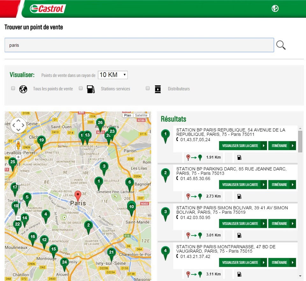Click the phone number 01.45.85.30.66
Image resolution: width=306 pixels, height=281 pixels.
[195, 179]
